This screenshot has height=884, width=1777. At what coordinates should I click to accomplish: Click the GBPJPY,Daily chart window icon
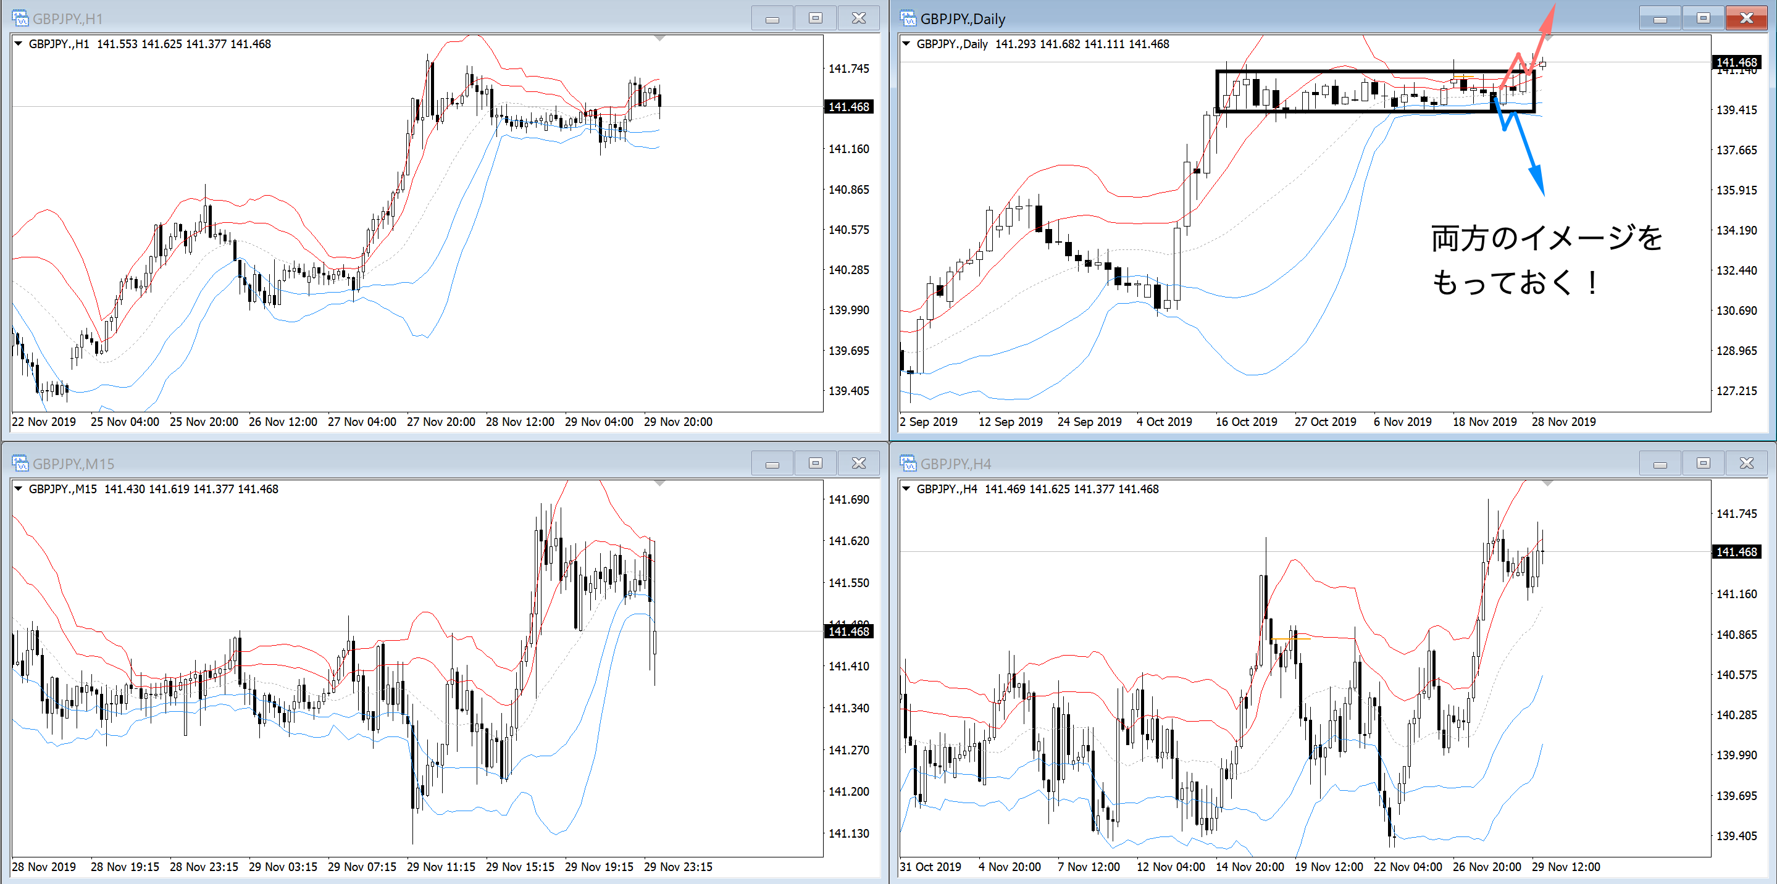pyautogui.click(x=908, y=18)
